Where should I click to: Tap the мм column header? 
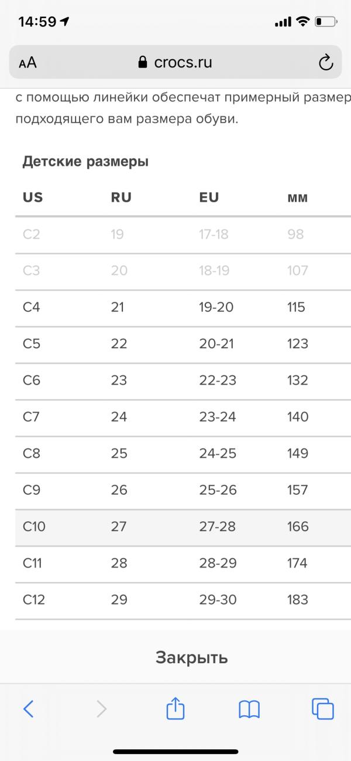297,198
